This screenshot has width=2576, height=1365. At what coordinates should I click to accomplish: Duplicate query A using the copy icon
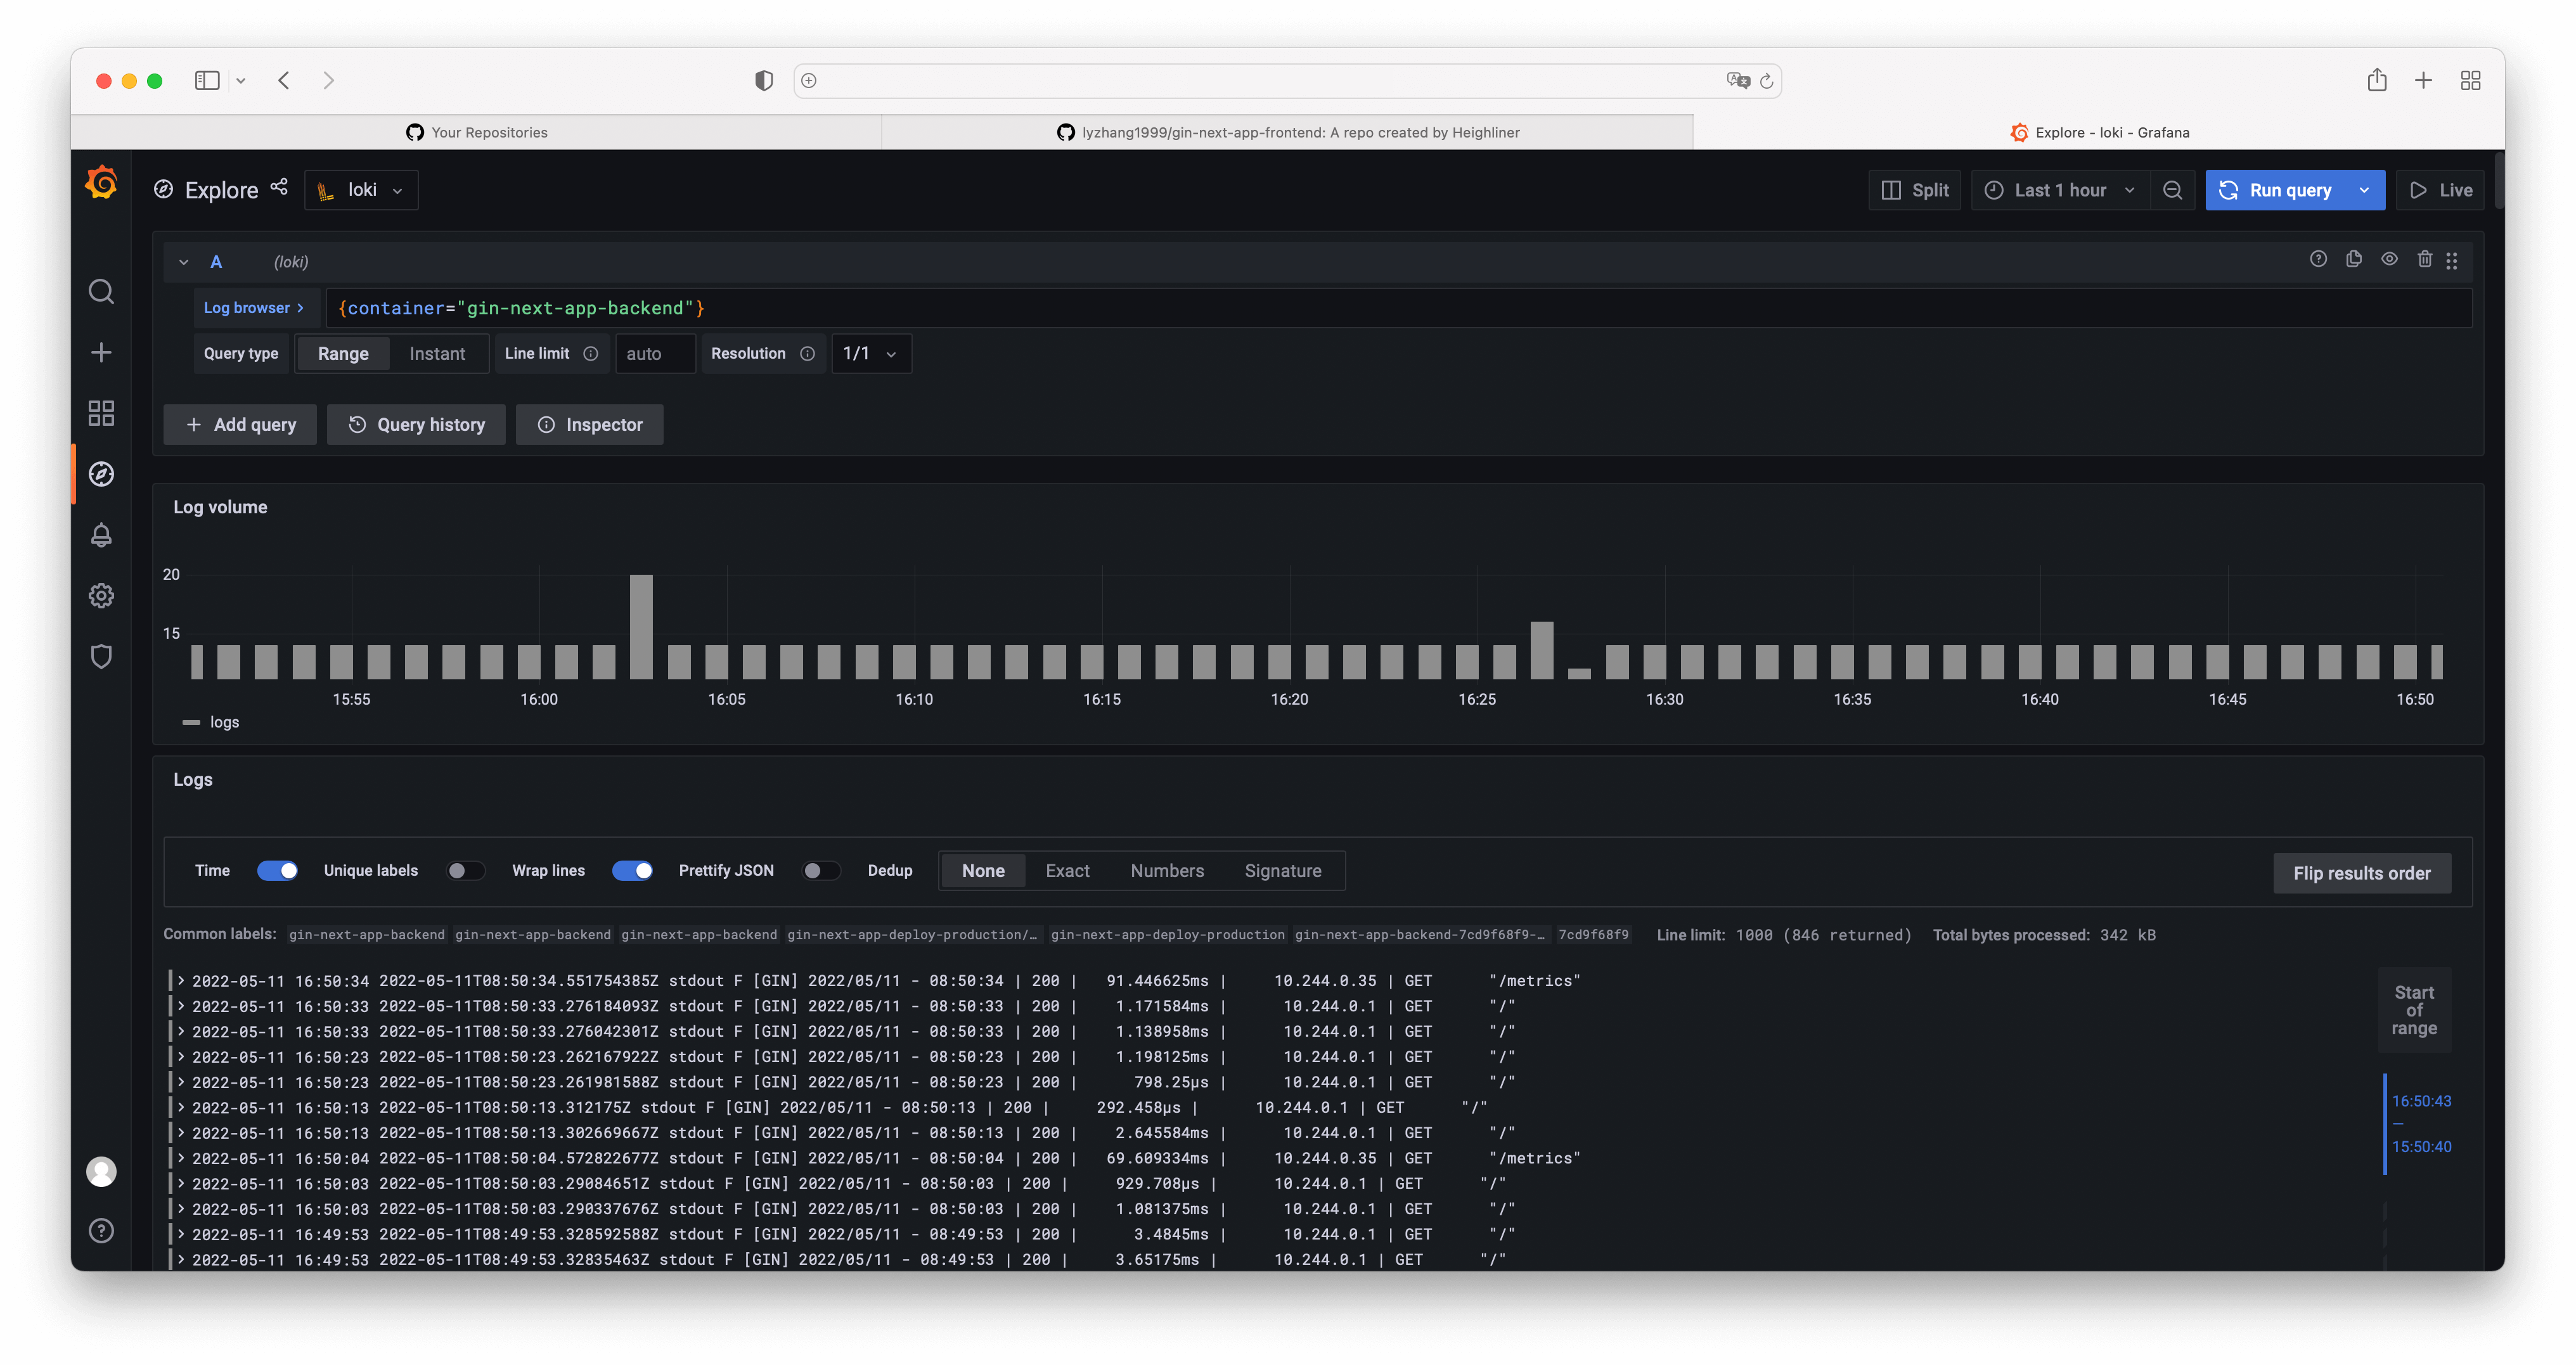2354,259
